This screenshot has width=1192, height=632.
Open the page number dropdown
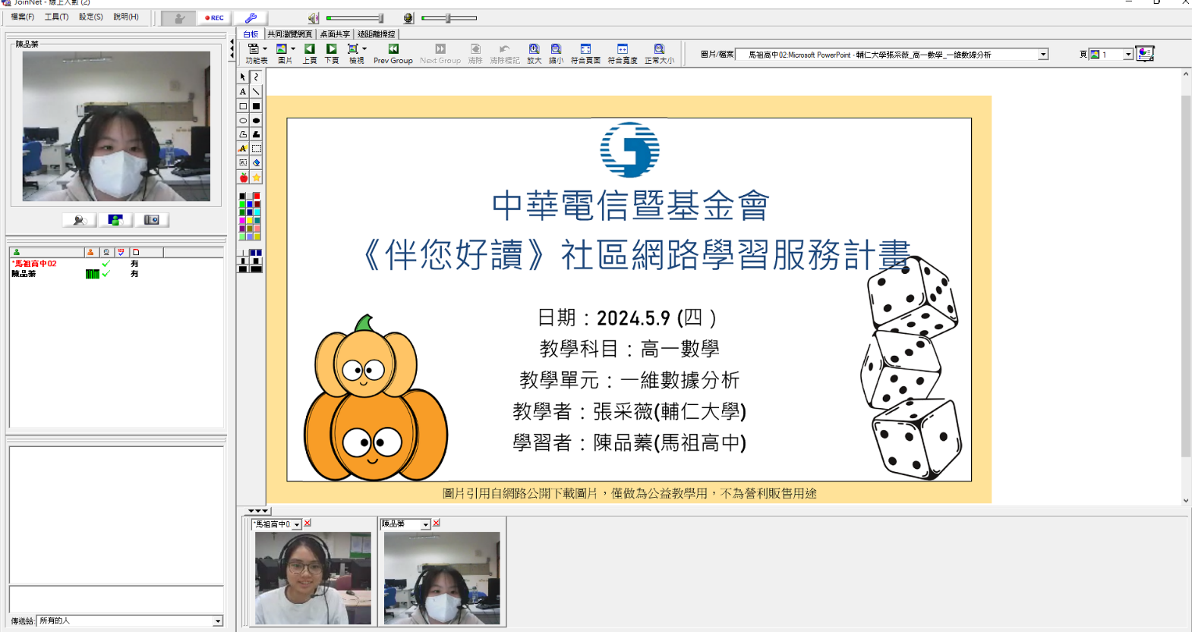(1128, 55)
